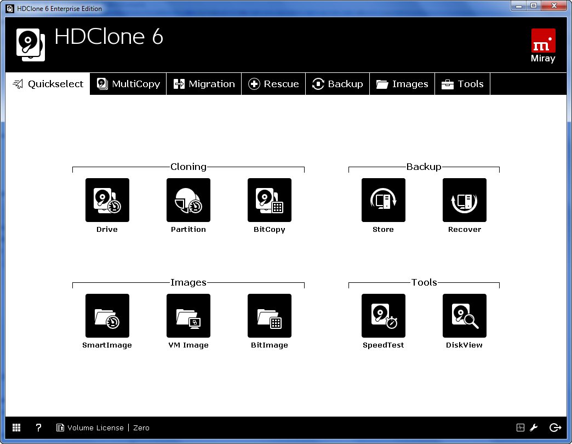Open settings with the wrench icon
The width and height of the screenshot is (572, 444).
[x=534, y=428]
